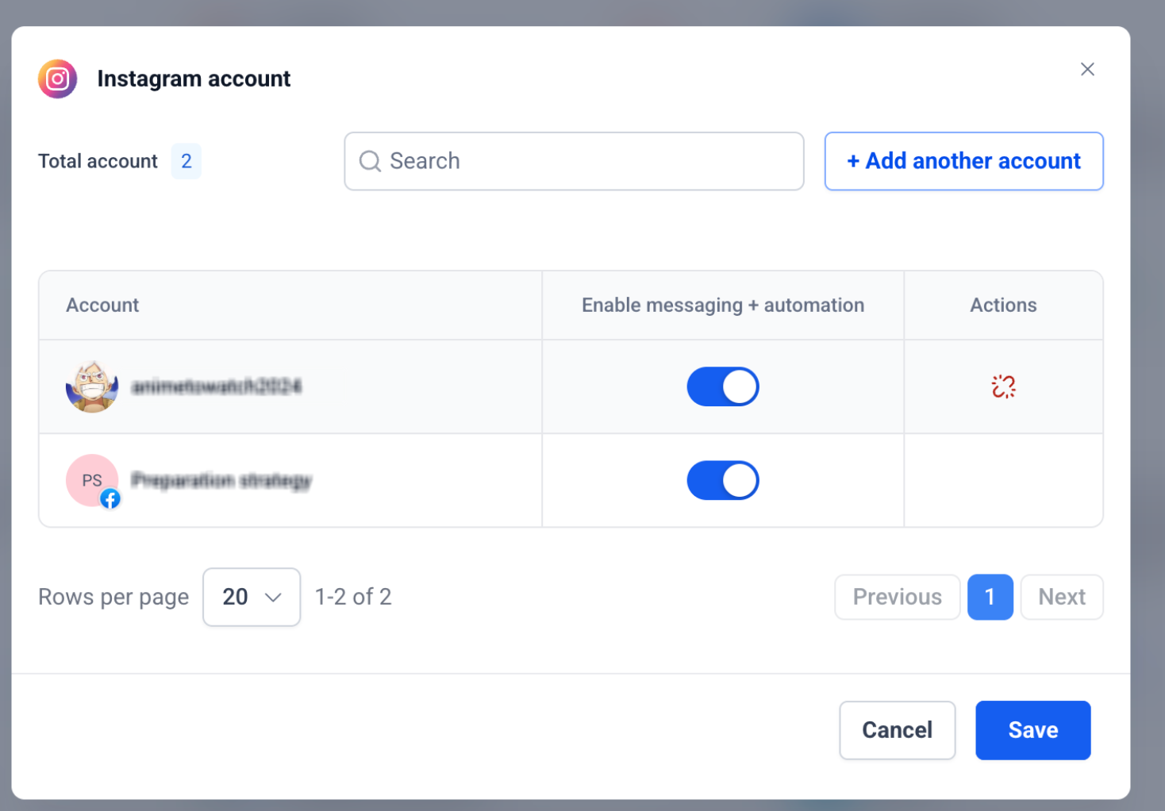Open the Rows per page dropdown
Viewport: 1165px width, 811px height.
[x=252, y=597]
